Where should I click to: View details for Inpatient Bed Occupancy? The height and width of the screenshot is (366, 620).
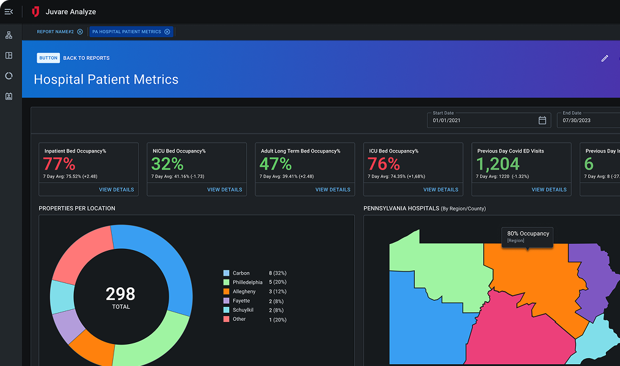(x=116, y=190)
